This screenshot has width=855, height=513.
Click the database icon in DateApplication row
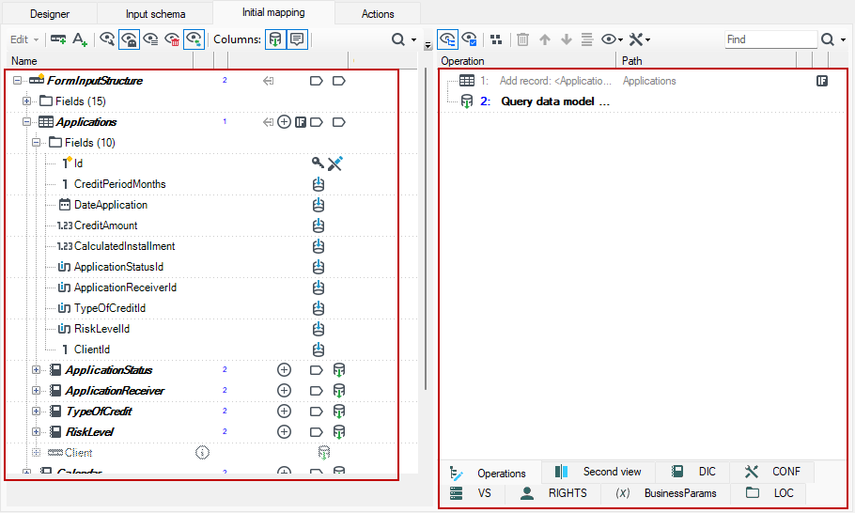(319, 205)
